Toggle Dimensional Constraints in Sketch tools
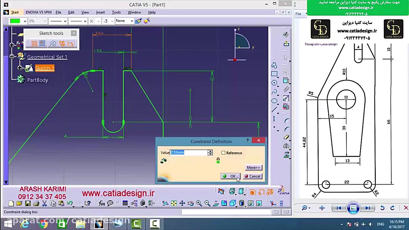This screenshot has height=230, width=409. [70, 43]
